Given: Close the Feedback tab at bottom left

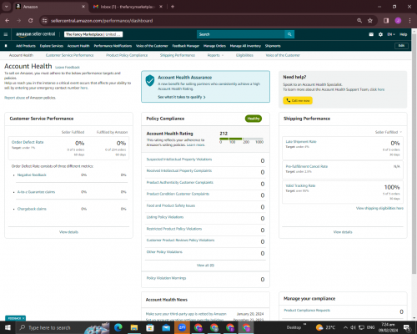Looking at the screenshot, I should (x=23, y=318).
